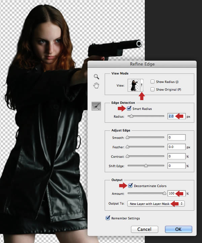
Task: Click the Contrast percentage field
Action: click(176, 156)
